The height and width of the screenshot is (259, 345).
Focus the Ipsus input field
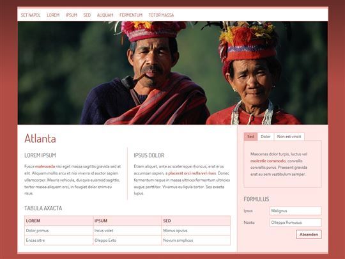[296, 211]
